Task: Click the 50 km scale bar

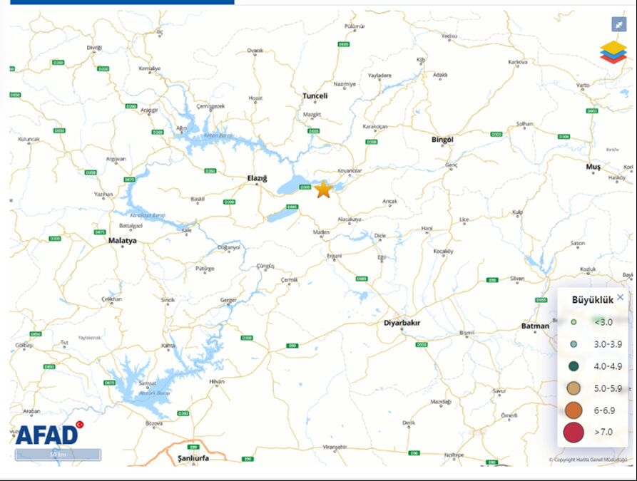Action: 58,455
